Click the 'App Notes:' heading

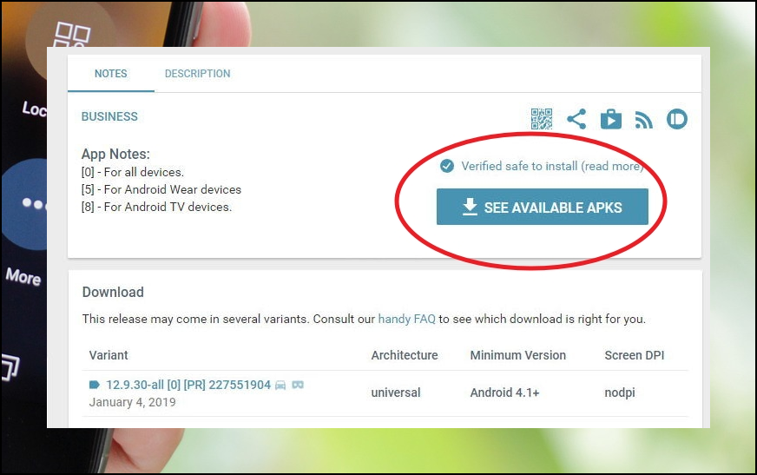115,154
